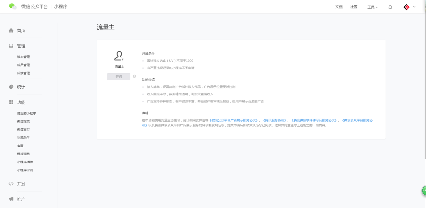Click the 统计 pie chart icon
Image resolution: width=426 pixels, height=208 pixels.
pos(11,87)
